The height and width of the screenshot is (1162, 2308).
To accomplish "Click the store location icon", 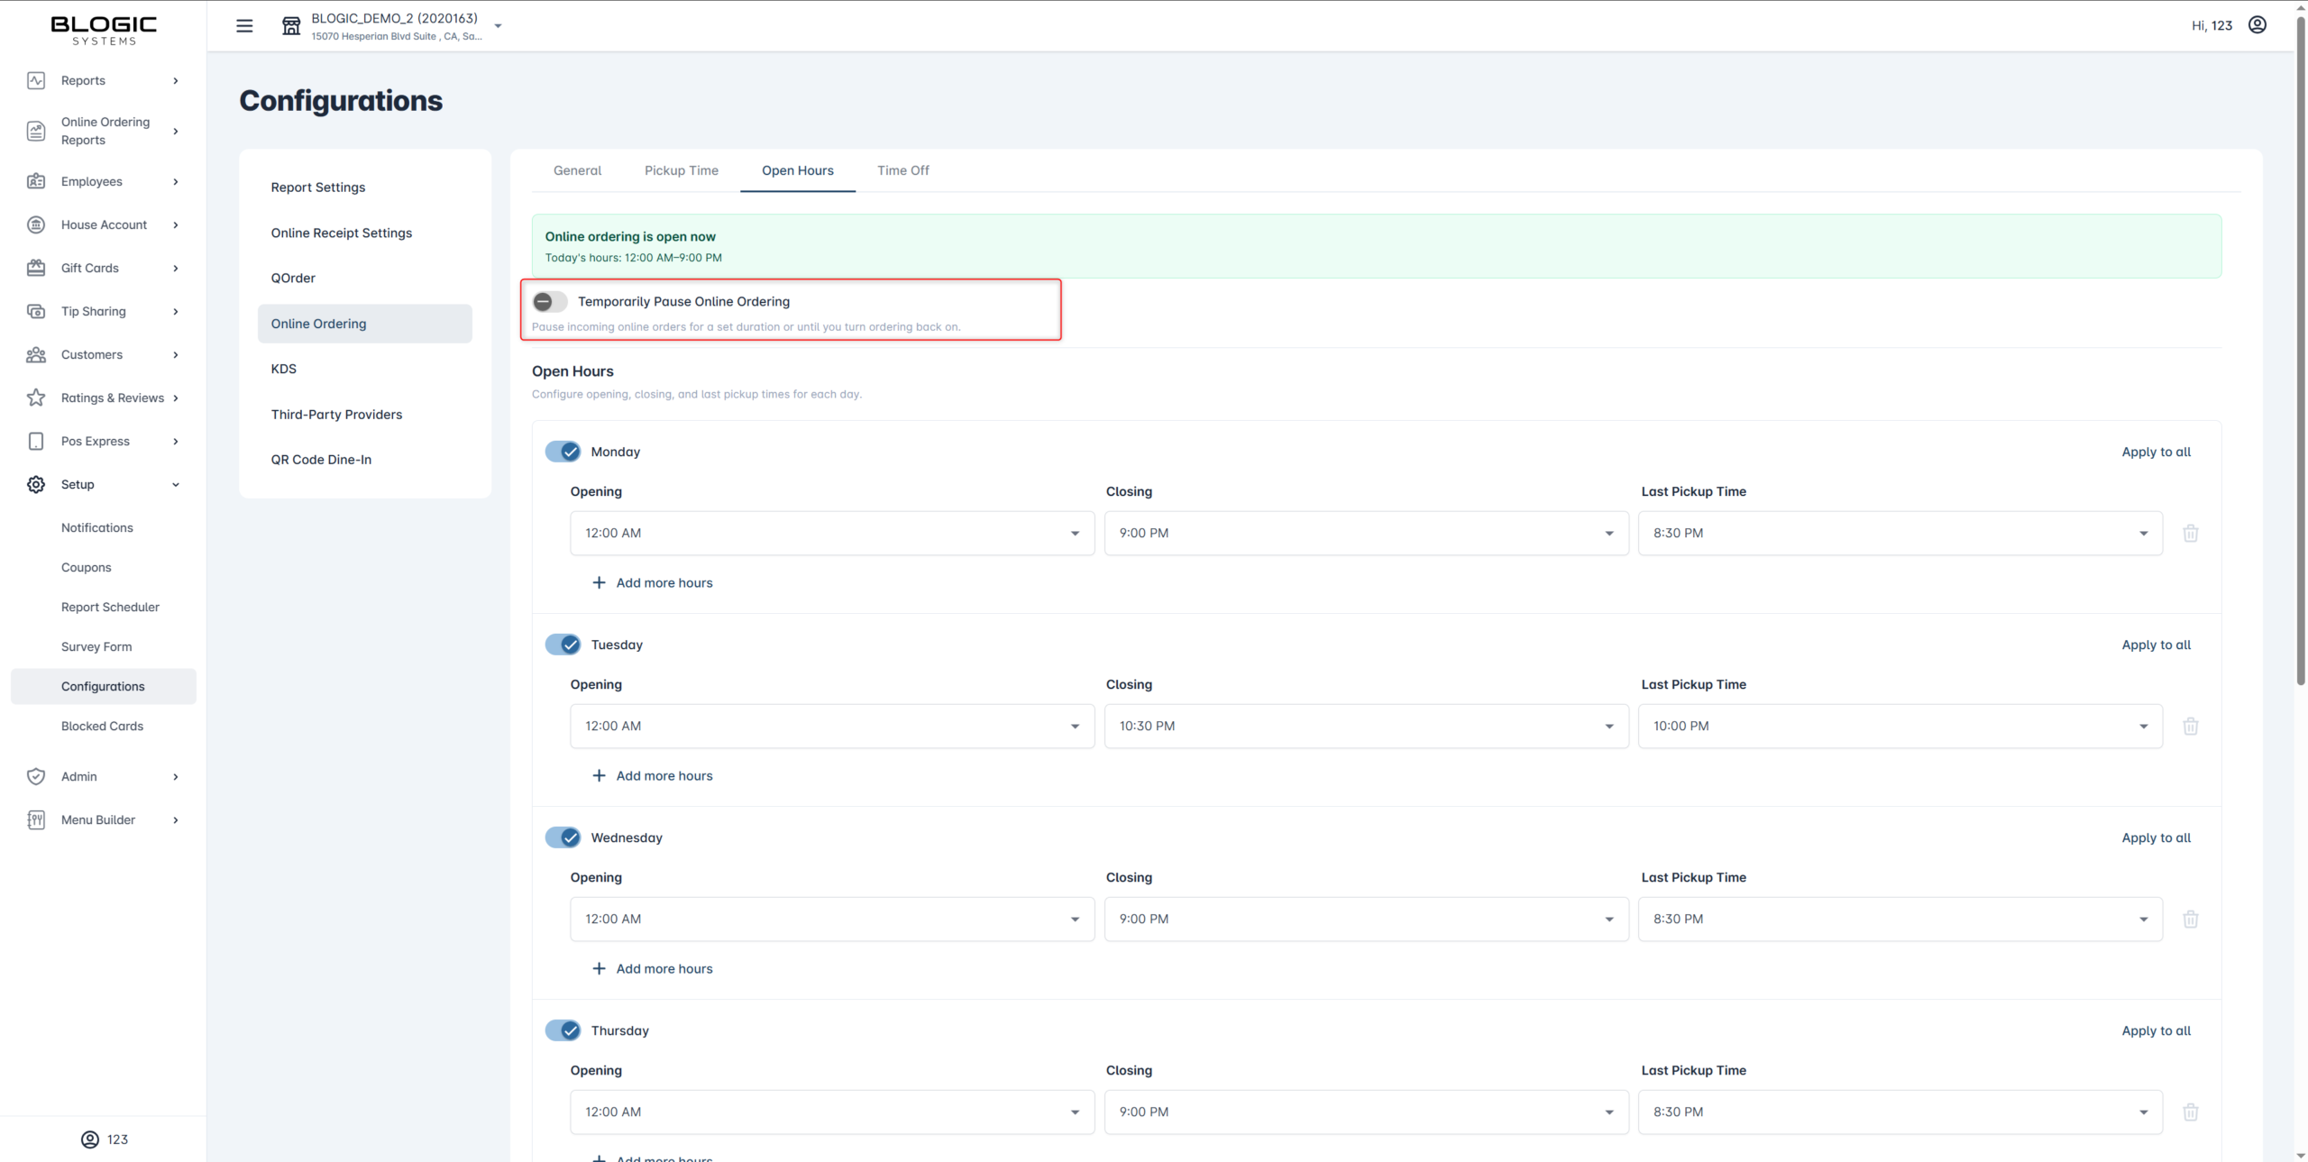I will coord(291,26).
